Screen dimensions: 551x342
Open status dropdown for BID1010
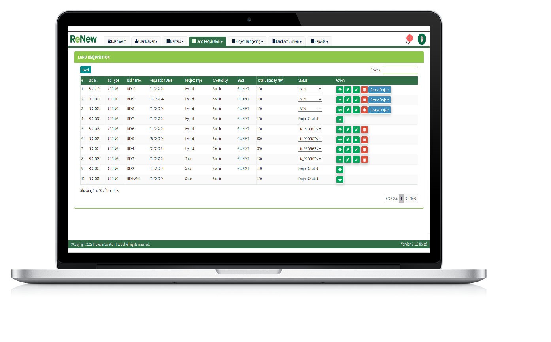click(x=310, y=89)
